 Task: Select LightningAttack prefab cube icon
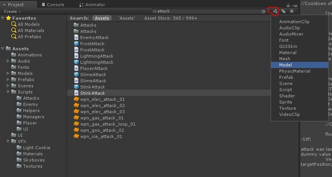click(x=76, y=62)
